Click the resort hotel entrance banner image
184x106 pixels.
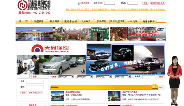point(72,34)
